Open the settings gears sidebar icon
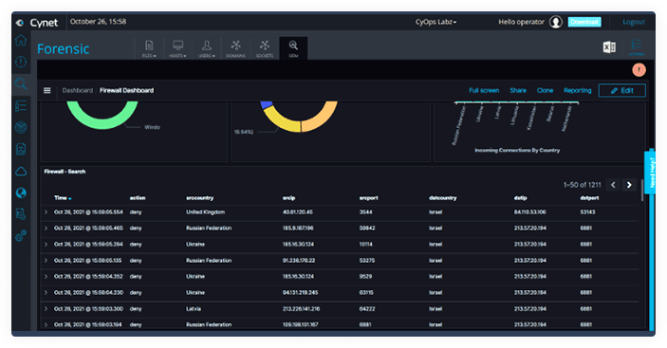This screenshot has height=348, width=667. click(x=21, y=235)
